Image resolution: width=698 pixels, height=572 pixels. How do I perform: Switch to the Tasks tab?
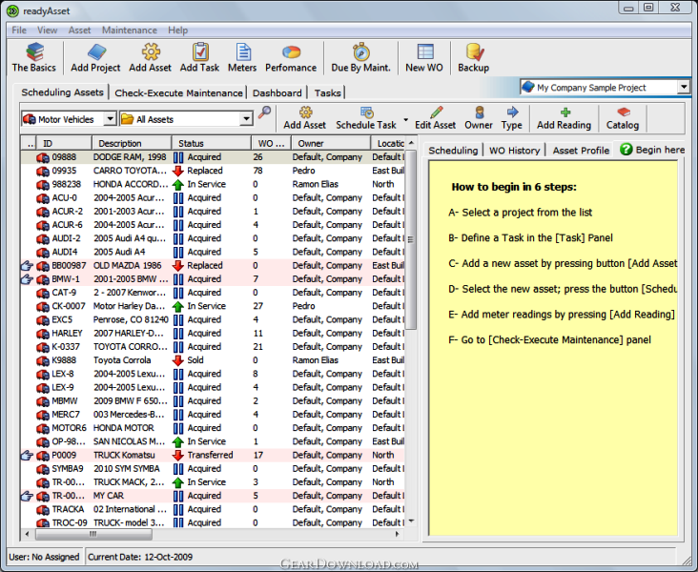pos(328,93)
